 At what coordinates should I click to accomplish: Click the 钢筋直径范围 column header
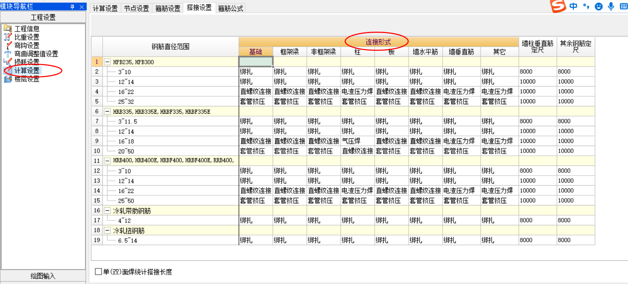coord(171,47)
